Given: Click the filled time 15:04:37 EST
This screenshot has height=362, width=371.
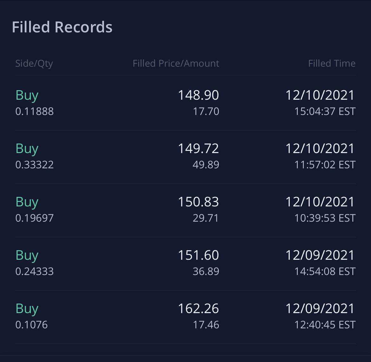Looking at the screenshot, I should [325, 111].
